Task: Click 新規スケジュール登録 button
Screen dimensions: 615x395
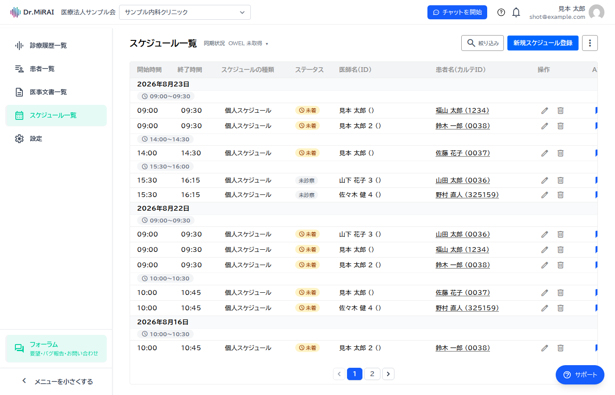Action: point(543,43)
